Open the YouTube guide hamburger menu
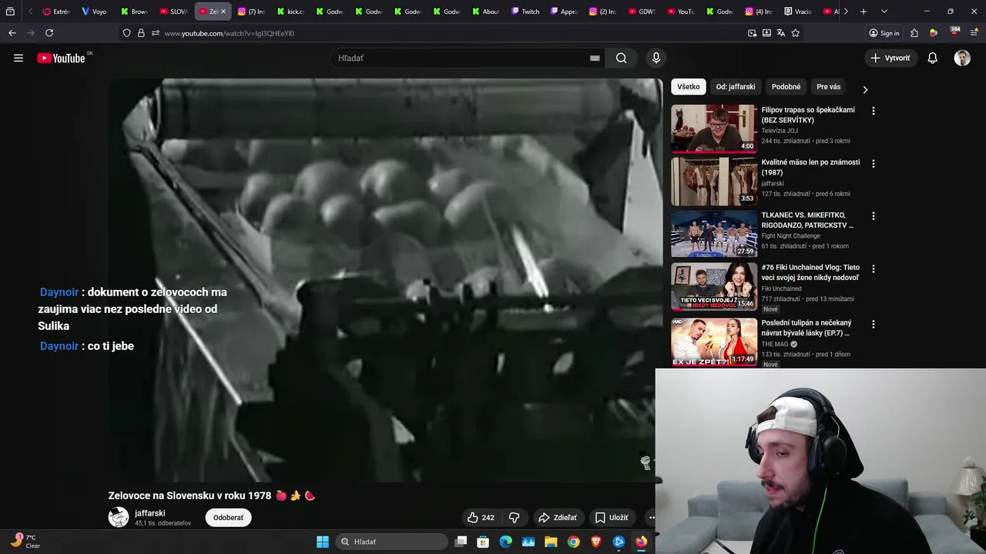Viewport: 986px width, 554px height. [18, 58]
